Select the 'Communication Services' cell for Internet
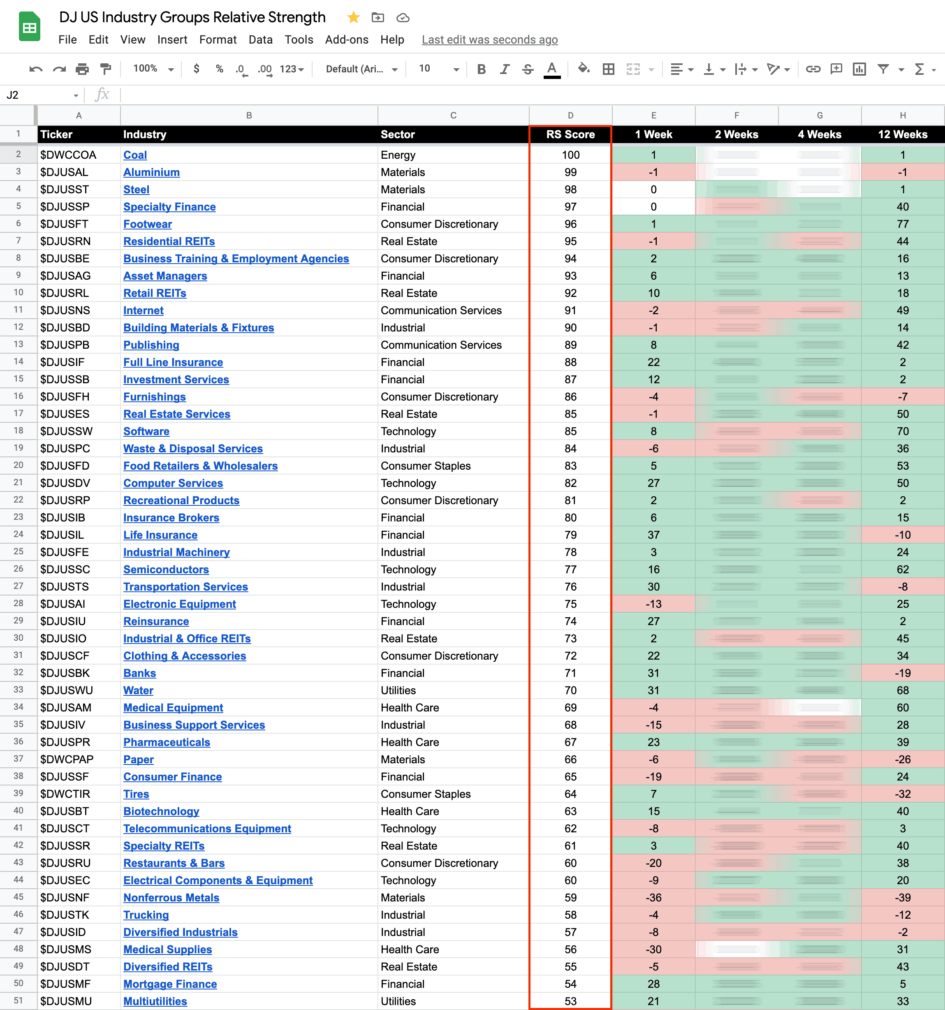The width and height of the screenshot is (945, 1010). [x=453, y=310]
